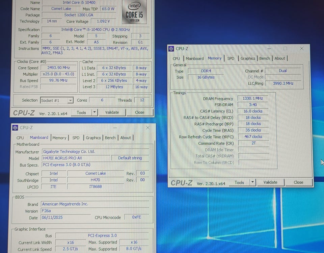Select the Memory tab in Memory window
This screenshot has height=253, width=324.
(215, 58)
